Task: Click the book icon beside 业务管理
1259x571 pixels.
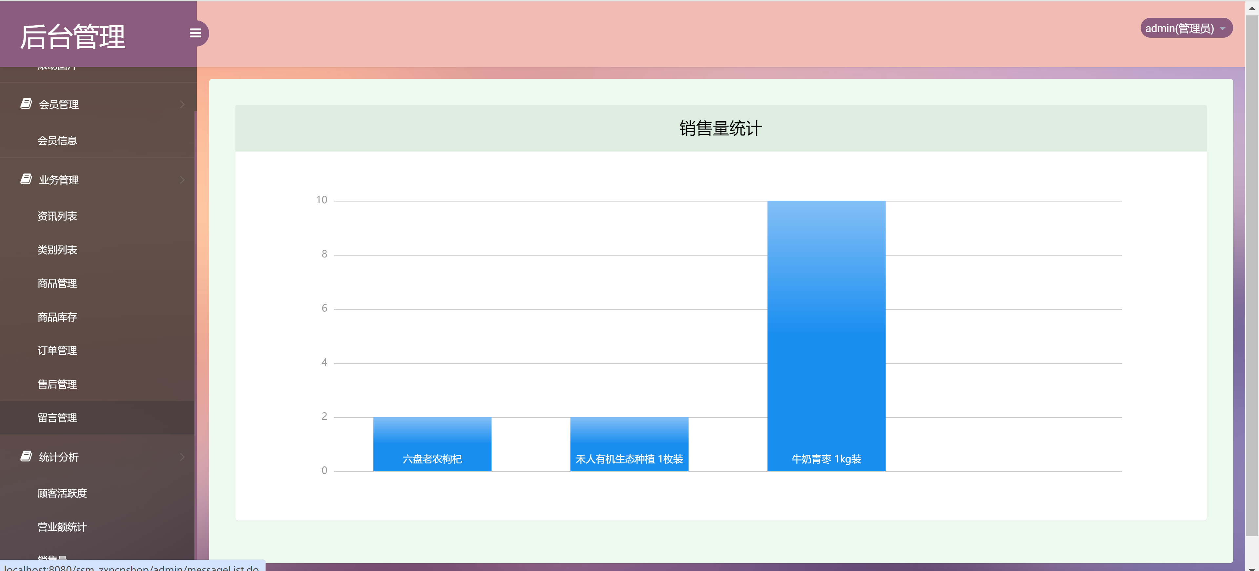Action: 26,179
